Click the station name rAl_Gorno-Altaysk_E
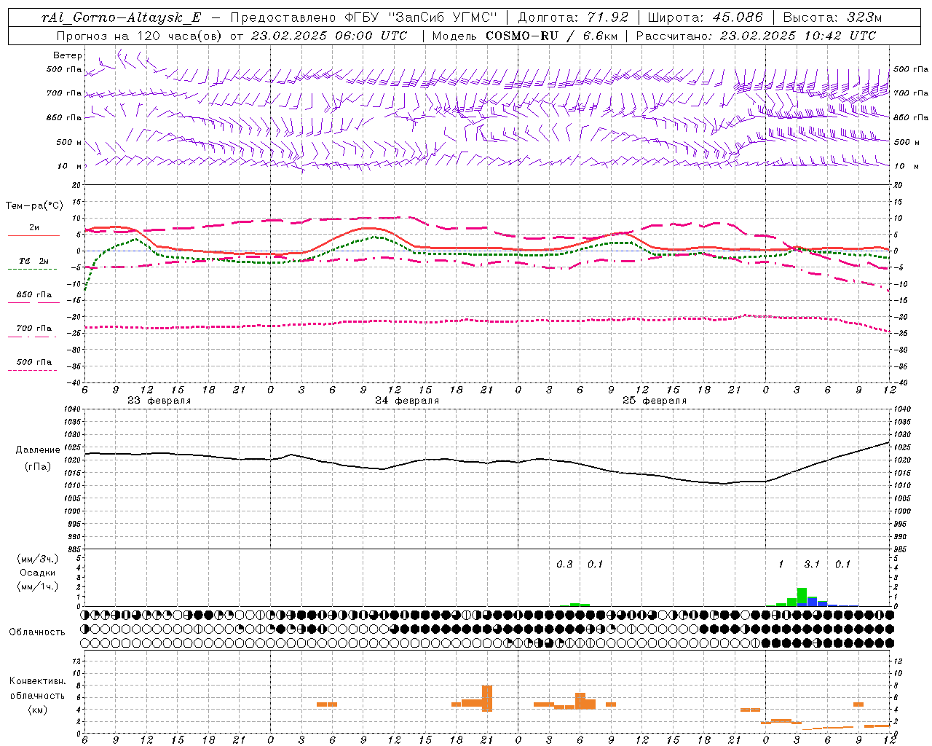The height and width of the screenshot is (746, 932). [x=122, y=18]
